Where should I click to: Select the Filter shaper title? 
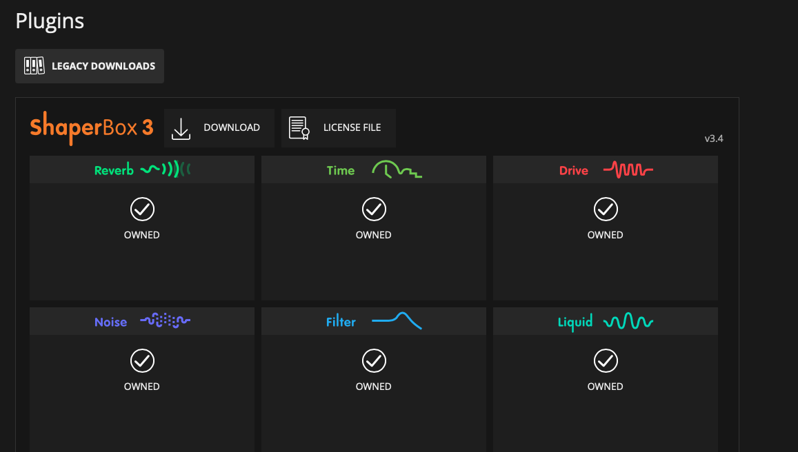click(x=341, y=322)
